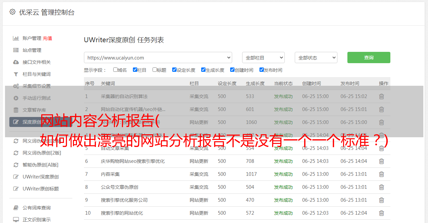Viewport: 428px width, 223px height.
Task: Click the 正文识别演示 monitor icon
Action: tap(16, 220)
